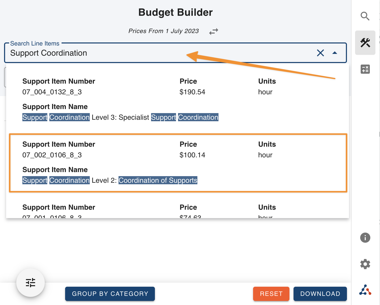The height and width of the screenshot is (305, 380).
Task: Select the Budget Builder tools icon
Action: click(x=365, y=43)
